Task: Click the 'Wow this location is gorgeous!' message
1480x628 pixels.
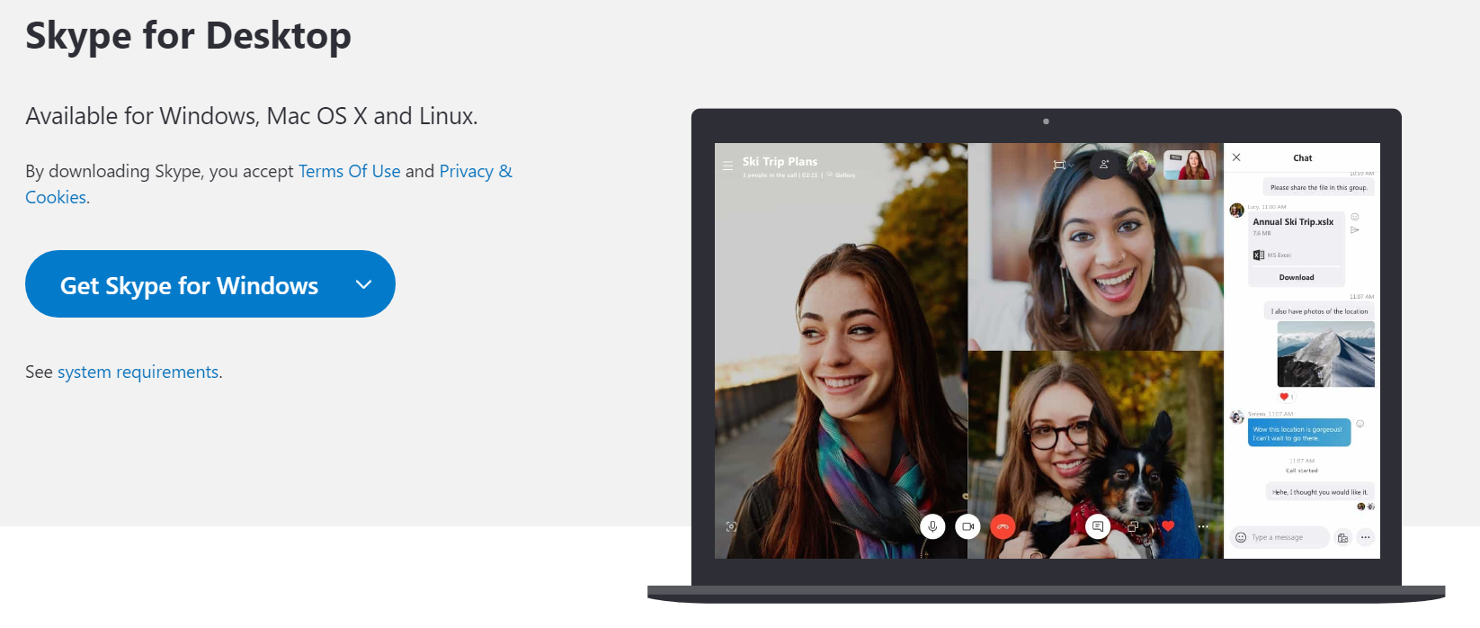Action: pos(1299,433)
